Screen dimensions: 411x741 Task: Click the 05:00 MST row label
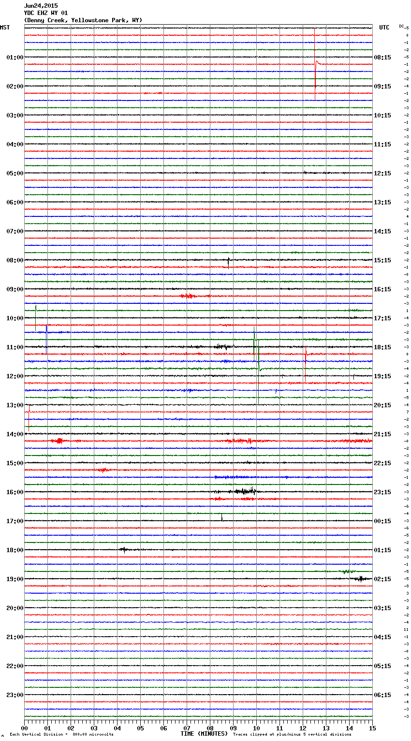point(15,173)
